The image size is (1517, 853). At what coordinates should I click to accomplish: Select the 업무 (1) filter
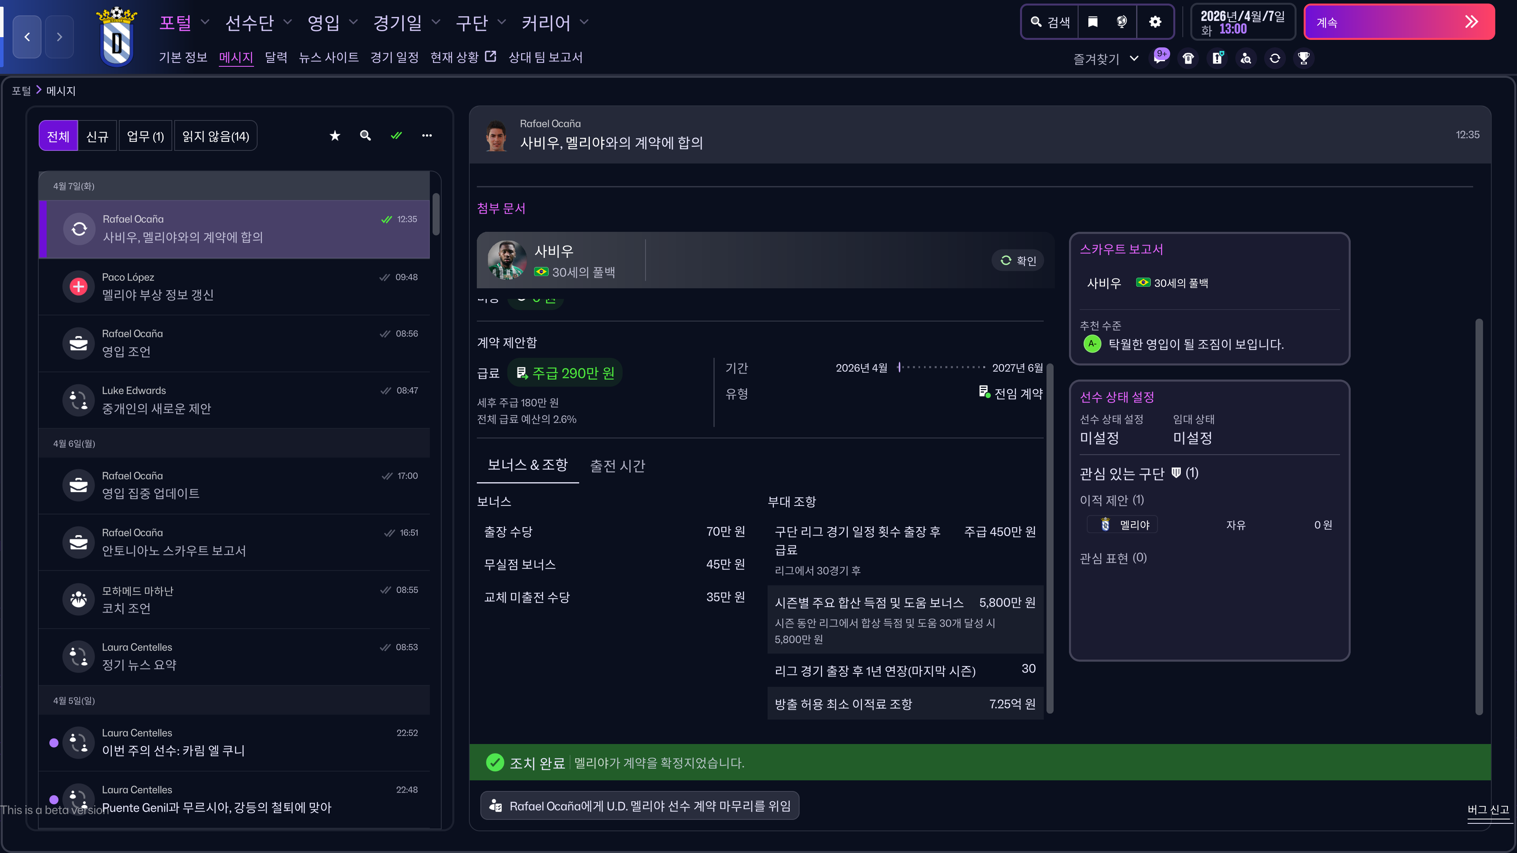[x=145, y=137]
